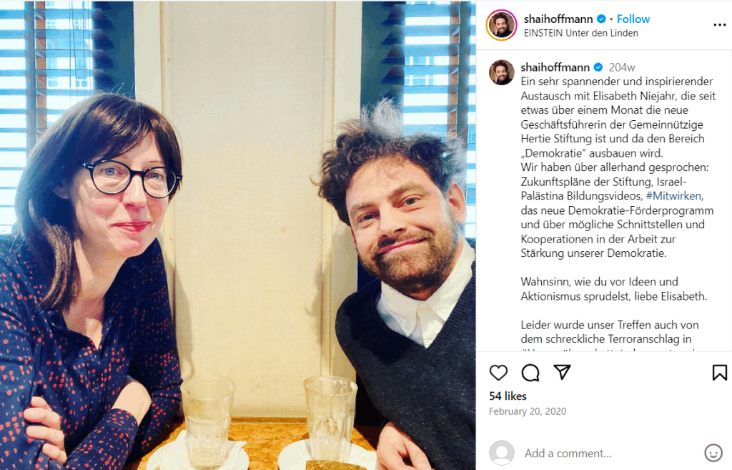Open the three-dot more options menu
Image resolution: width=732 pixels, height=470 pixels.
(x=719, y=25)
